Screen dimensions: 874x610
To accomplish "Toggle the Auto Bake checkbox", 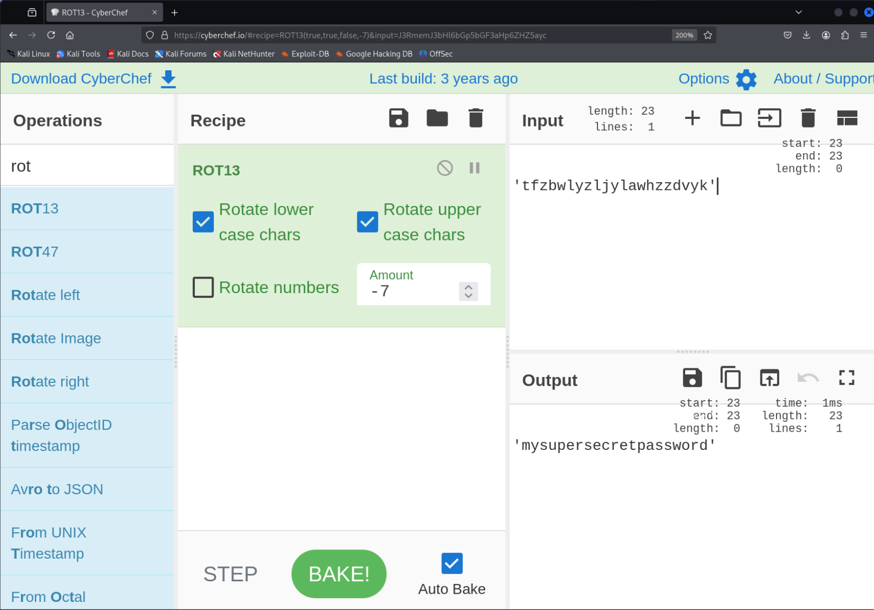I will point(452,563).
